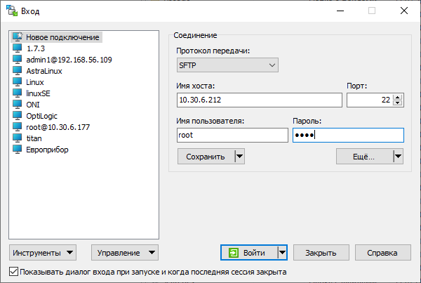Open the Инструменты dropdown menu

click(x=43, y=253)
